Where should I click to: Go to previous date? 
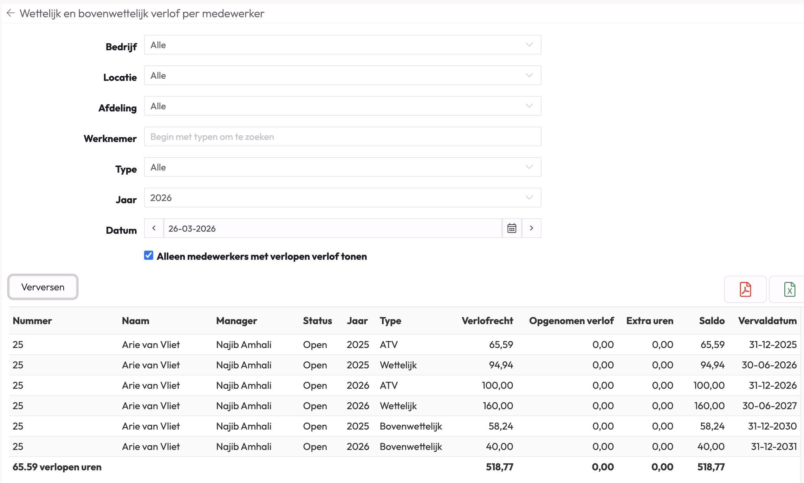(154, 228)
